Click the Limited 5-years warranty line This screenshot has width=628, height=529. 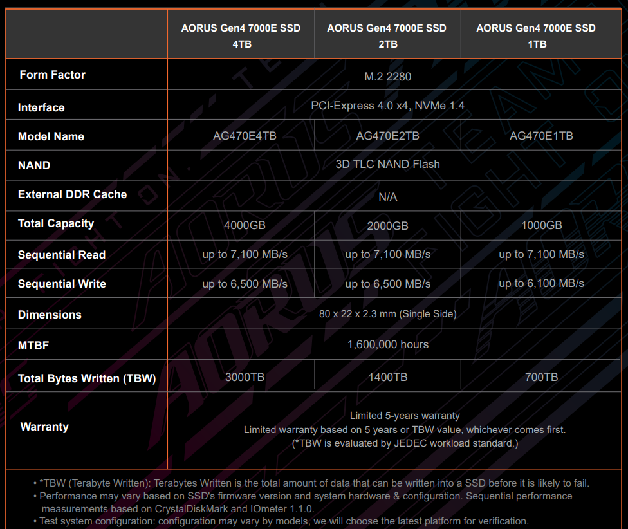tap(405, 416)
